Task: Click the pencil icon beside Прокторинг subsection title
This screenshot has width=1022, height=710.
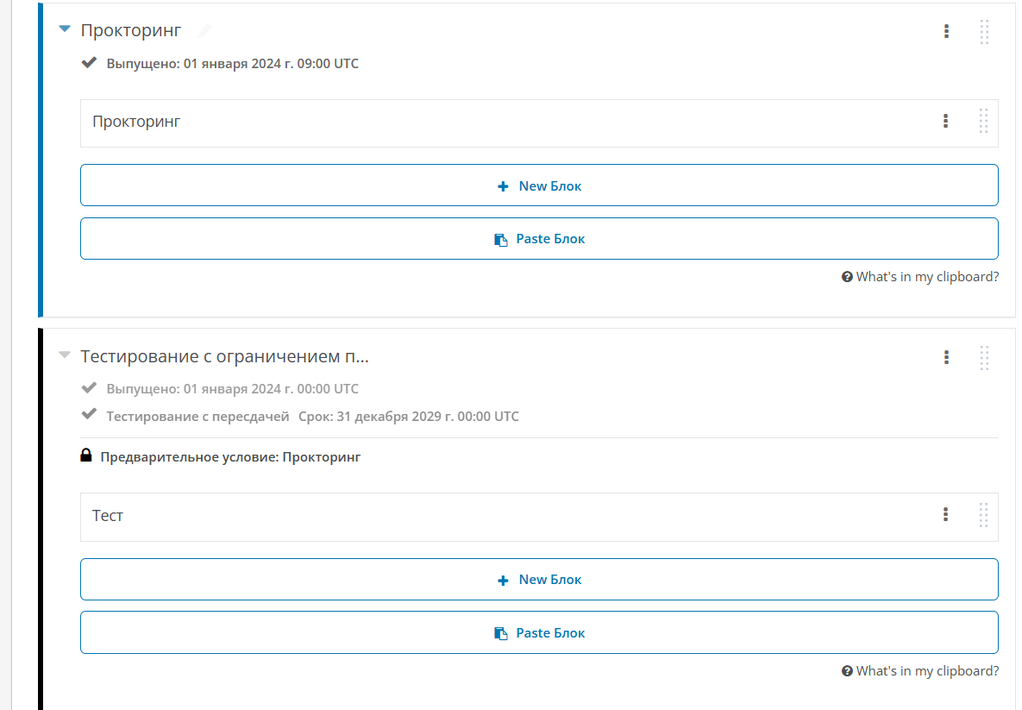Action: [x=204, y=31]
